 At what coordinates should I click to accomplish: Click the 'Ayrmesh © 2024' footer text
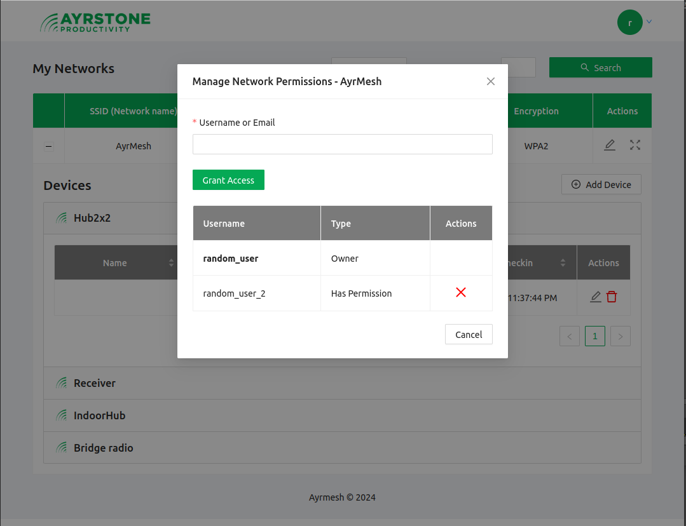click(342, 497)
